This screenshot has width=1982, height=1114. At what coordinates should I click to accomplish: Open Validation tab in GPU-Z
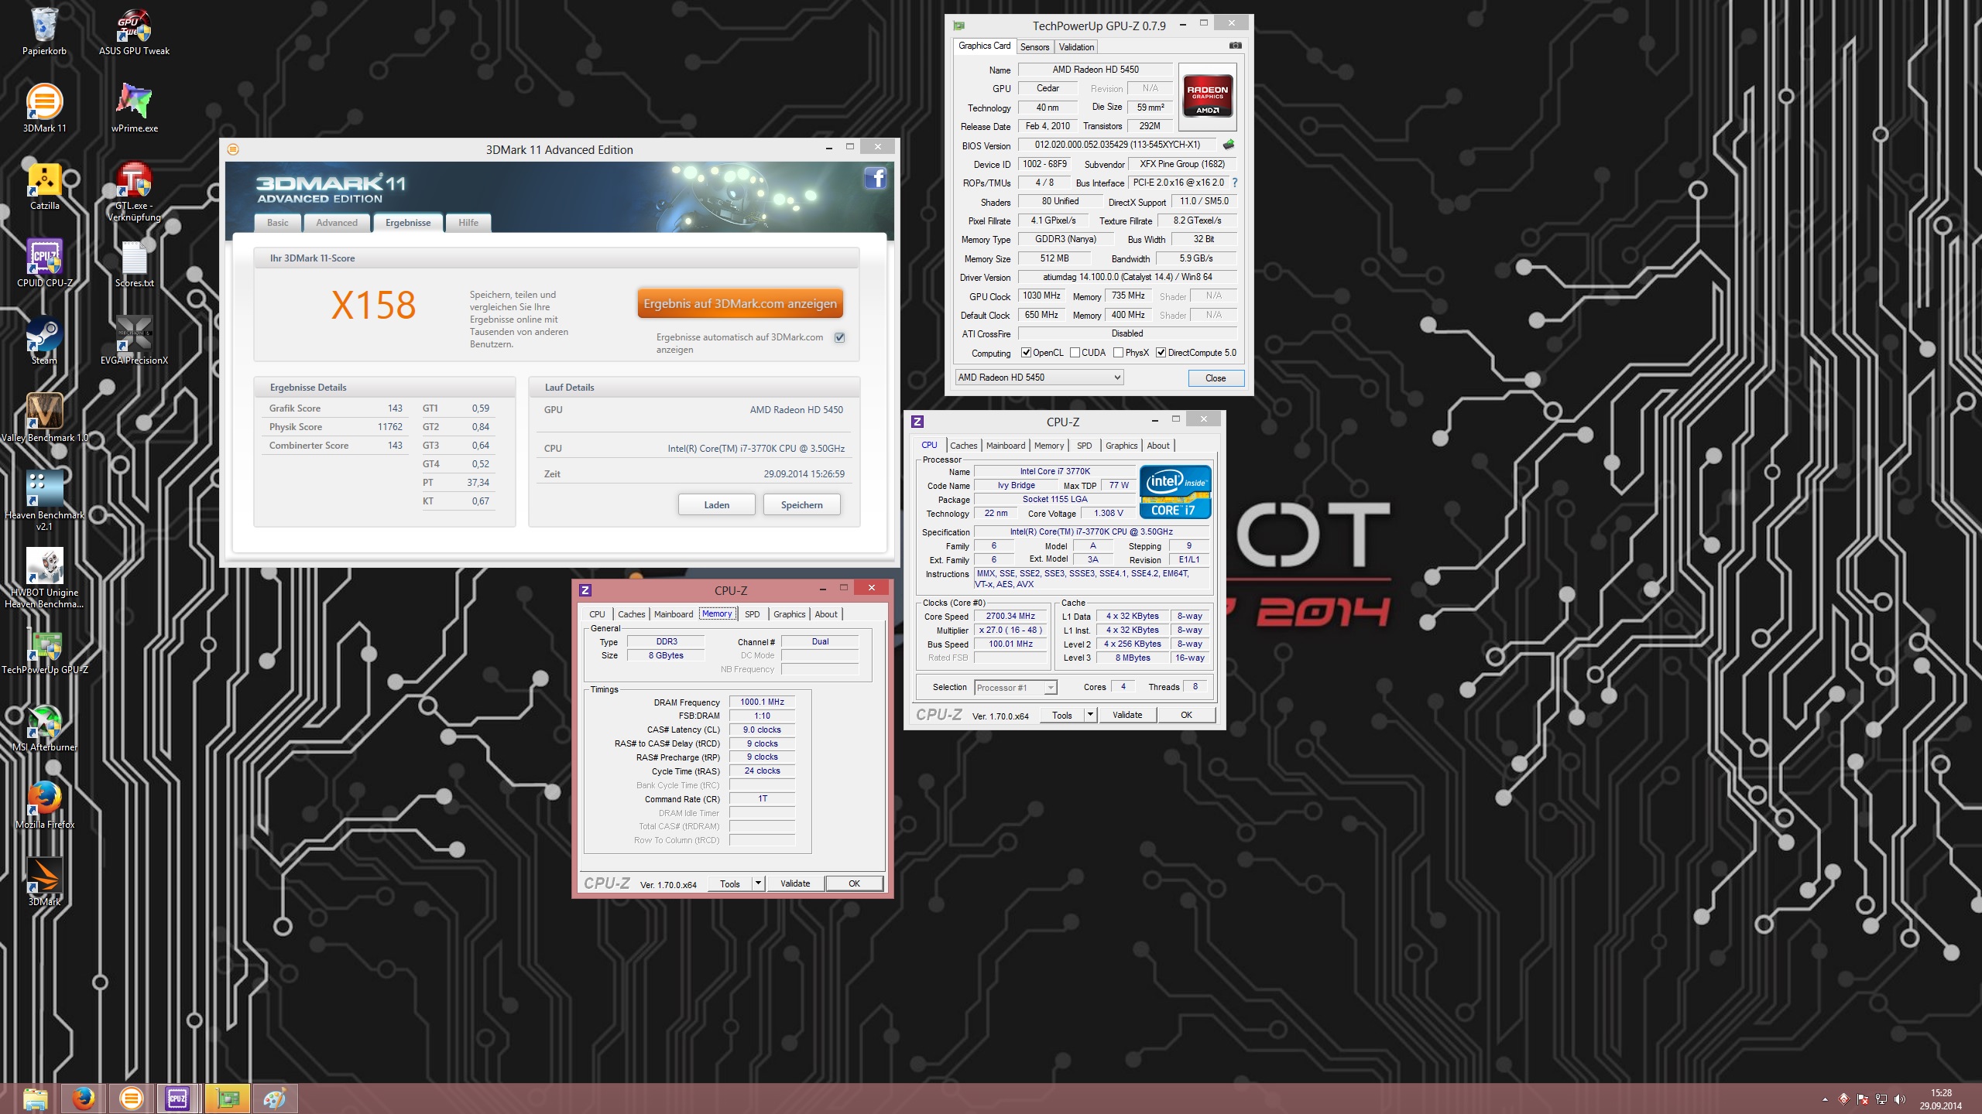tap(1076, 47)
